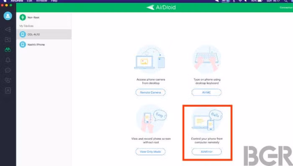Click the View Only Mode button
This screenshot has width=293, height=166.
(x=150, y=152)
